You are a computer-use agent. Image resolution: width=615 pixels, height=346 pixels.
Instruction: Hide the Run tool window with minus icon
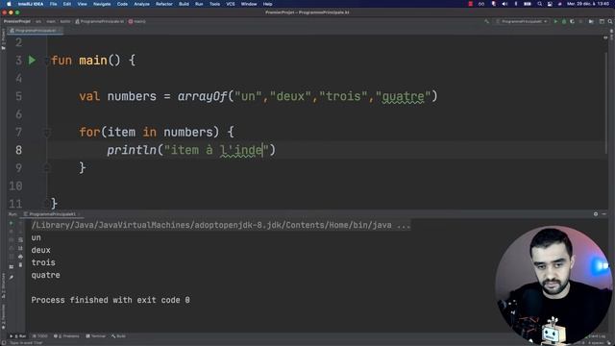tap(604, 214)
